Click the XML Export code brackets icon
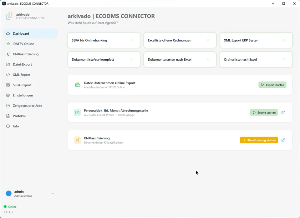This screenshot has height=218, width=300. tap(8, 75)
